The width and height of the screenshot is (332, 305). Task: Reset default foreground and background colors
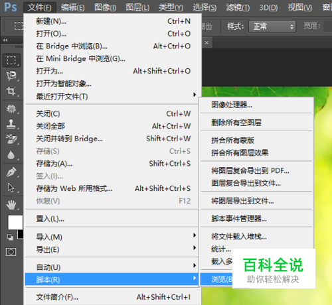[x=10, y=237]
